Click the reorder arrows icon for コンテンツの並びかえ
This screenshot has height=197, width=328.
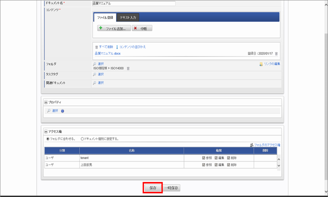pyautogui.click(x=117, y=47)
